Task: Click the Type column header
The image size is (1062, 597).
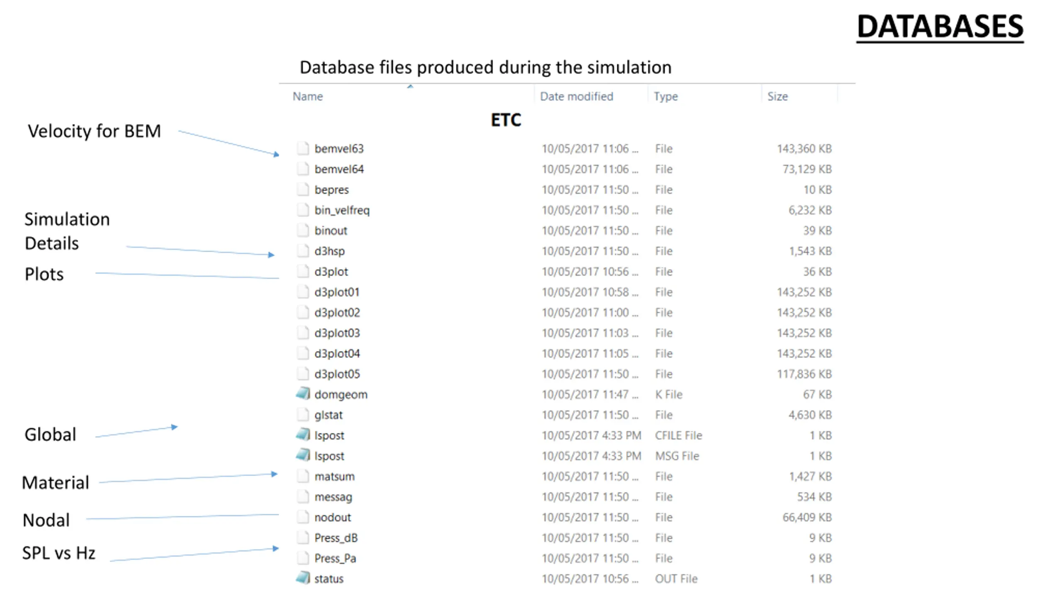Action: (665, 97)
